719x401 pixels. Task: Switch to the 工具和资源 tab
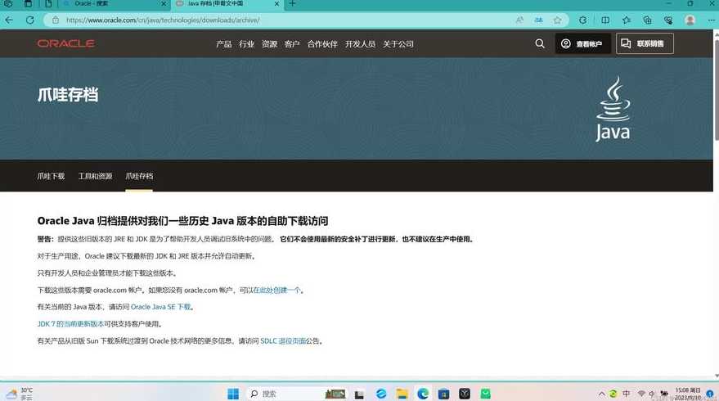95,176
